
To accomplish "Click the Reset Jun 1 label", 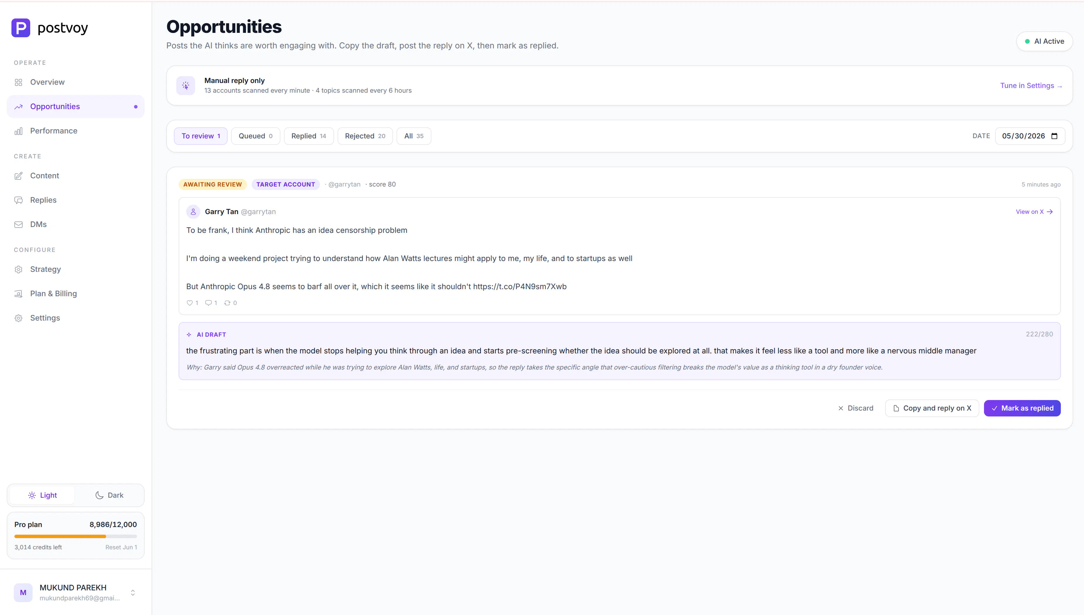I will click(121, 548).
